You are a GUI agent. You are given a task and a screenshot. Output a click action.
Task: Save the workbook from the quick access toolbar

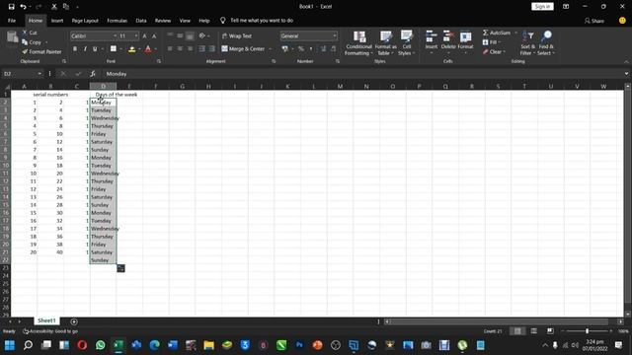coord(11,7)
